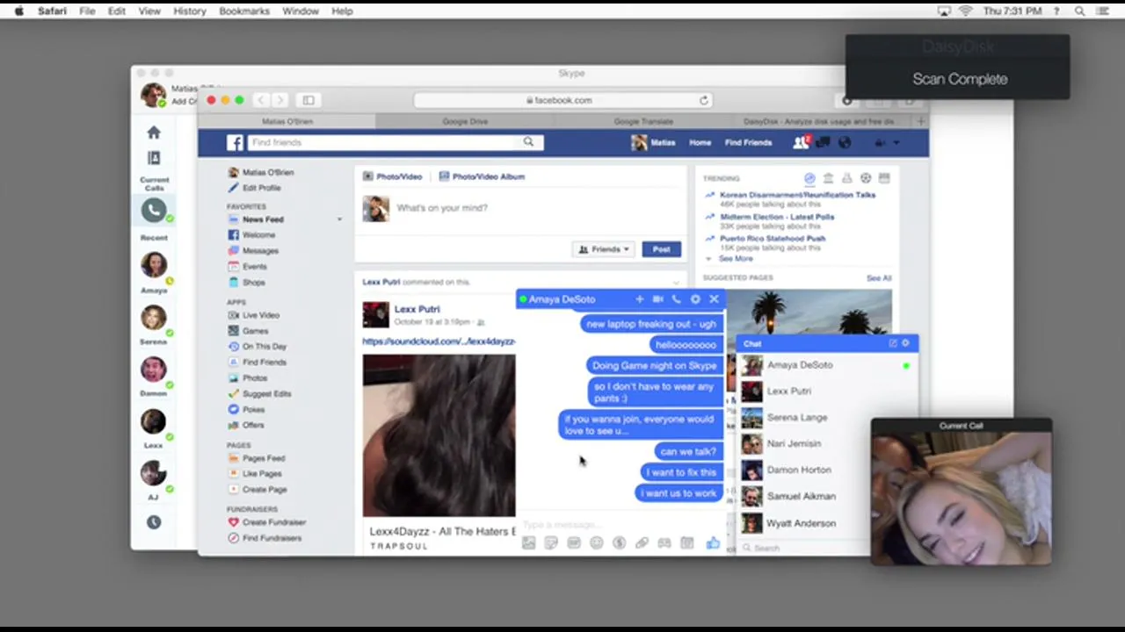Reload the page in Safari address bar

704,100
